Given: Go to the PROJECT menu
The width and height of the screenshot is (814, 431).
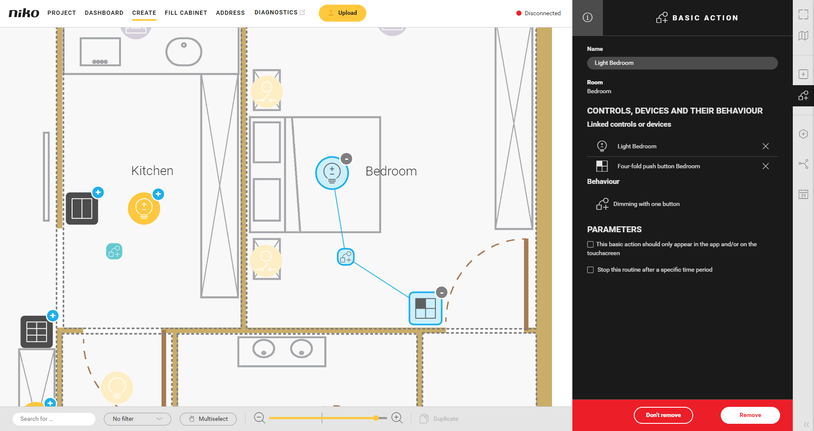Looking at the screenshot, I should (62, 13).
